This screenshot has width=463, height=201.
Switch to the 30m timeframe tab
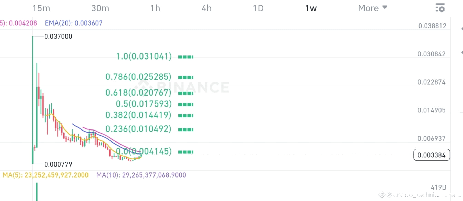100,8
